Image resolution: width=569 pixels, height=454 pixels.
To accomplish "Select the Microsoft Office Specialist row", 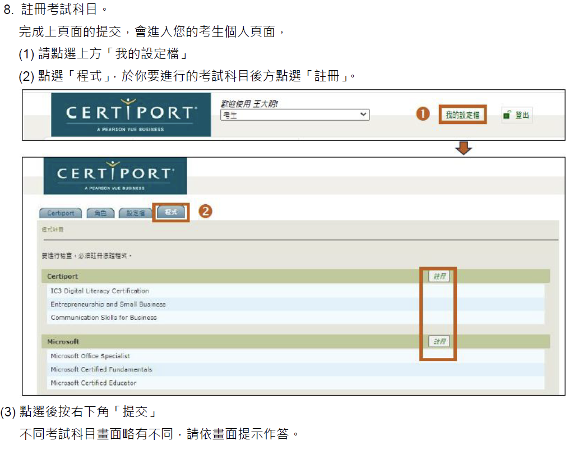I will [295, 356].
